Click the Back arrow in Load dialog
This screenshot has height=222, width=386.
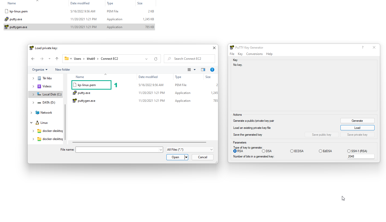coord(33,59)
